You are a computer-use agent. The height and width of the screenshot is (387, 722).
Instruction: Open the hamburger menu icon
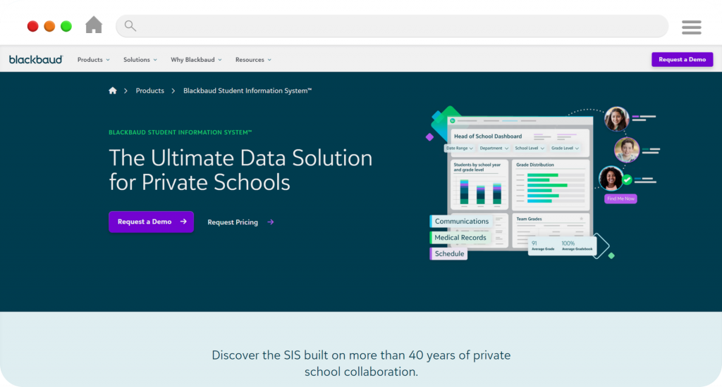(691, 27)
